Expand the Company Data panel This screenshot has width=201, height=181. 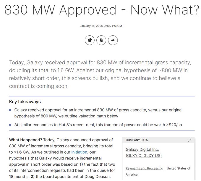tap(189, 140)
